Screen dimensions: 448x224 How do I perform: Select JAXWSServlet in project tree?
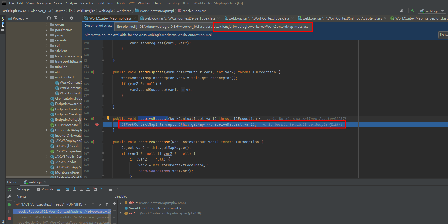(65, 162)
